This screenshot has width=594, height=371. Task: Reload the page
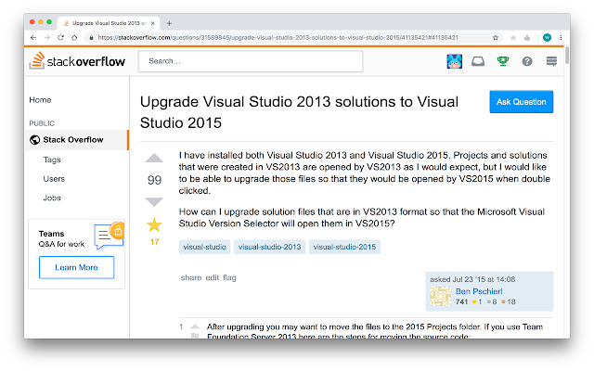(x=60, y=37)
